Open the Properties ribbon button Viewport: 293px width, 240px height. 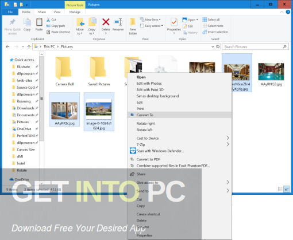pyautogui.click(x=174, y=26)
